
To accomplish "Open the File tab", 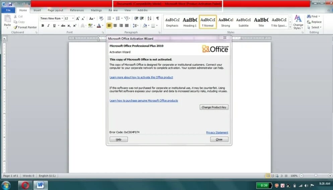I will click(x=8, y=10).
